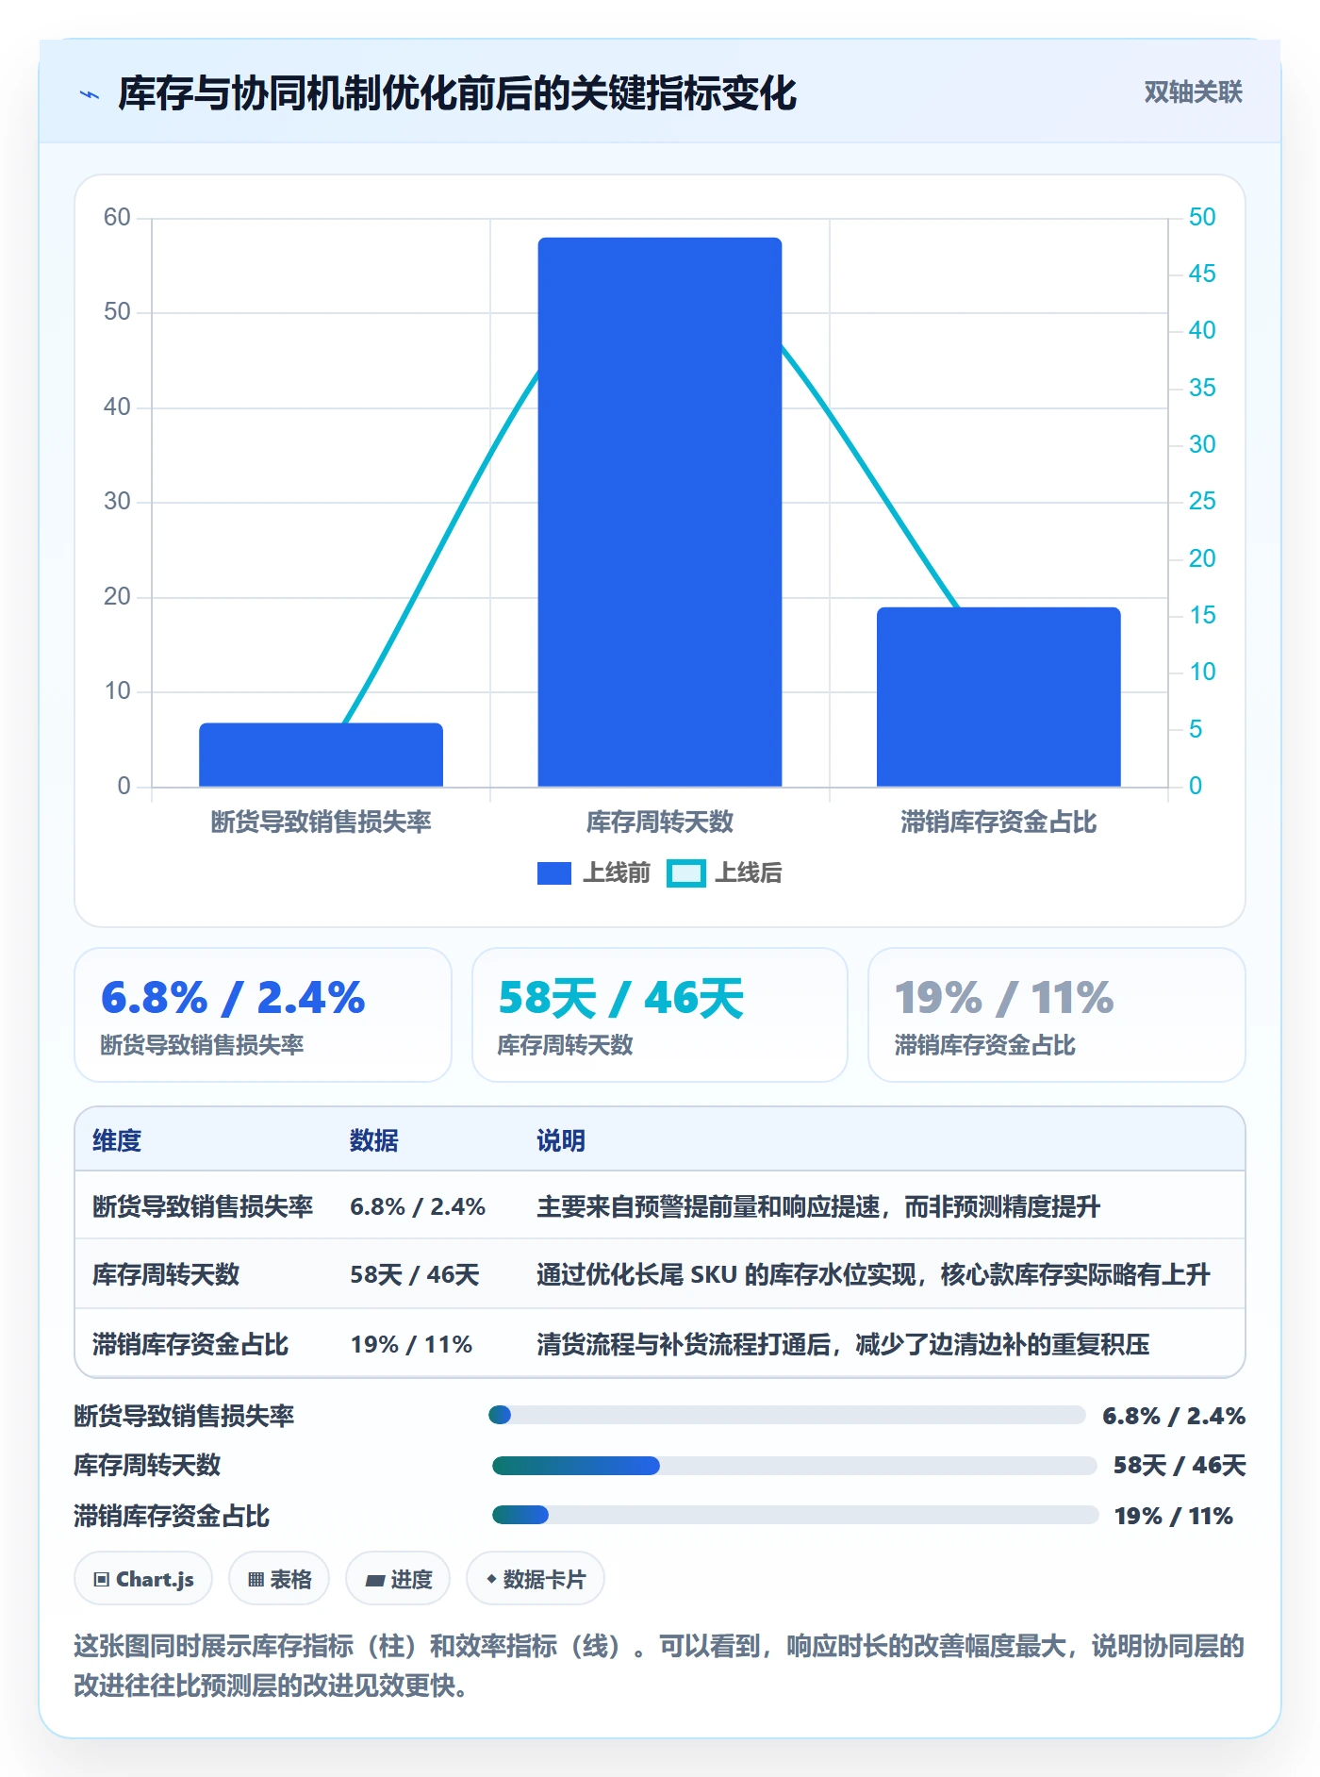Screen dimensions: 1320x1777
Task: Click table cell 19% / 11%
Action: [411, 1345]
